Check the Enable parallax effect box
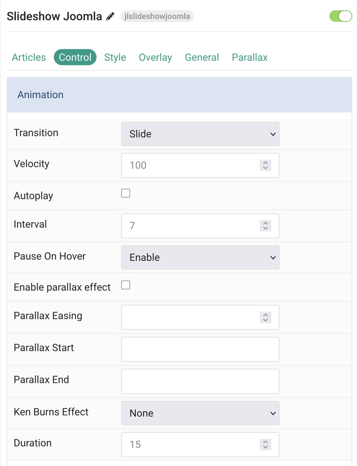Screen dimensions: 357x466 pos(126,285)
